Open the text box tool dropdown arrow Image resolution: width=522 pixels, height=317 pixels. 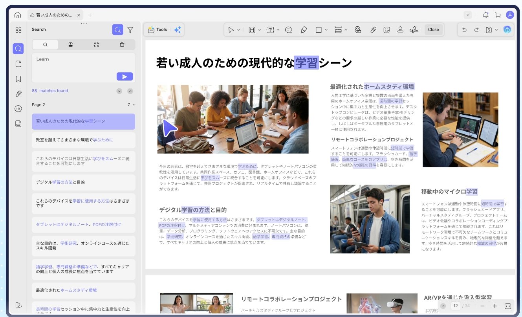(x=260, y=30)
